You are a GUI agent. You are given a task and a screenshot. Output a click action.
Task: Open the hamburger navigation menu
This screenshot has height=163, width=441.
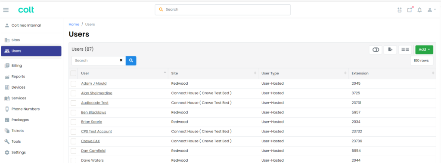click(x=6, y=10)
